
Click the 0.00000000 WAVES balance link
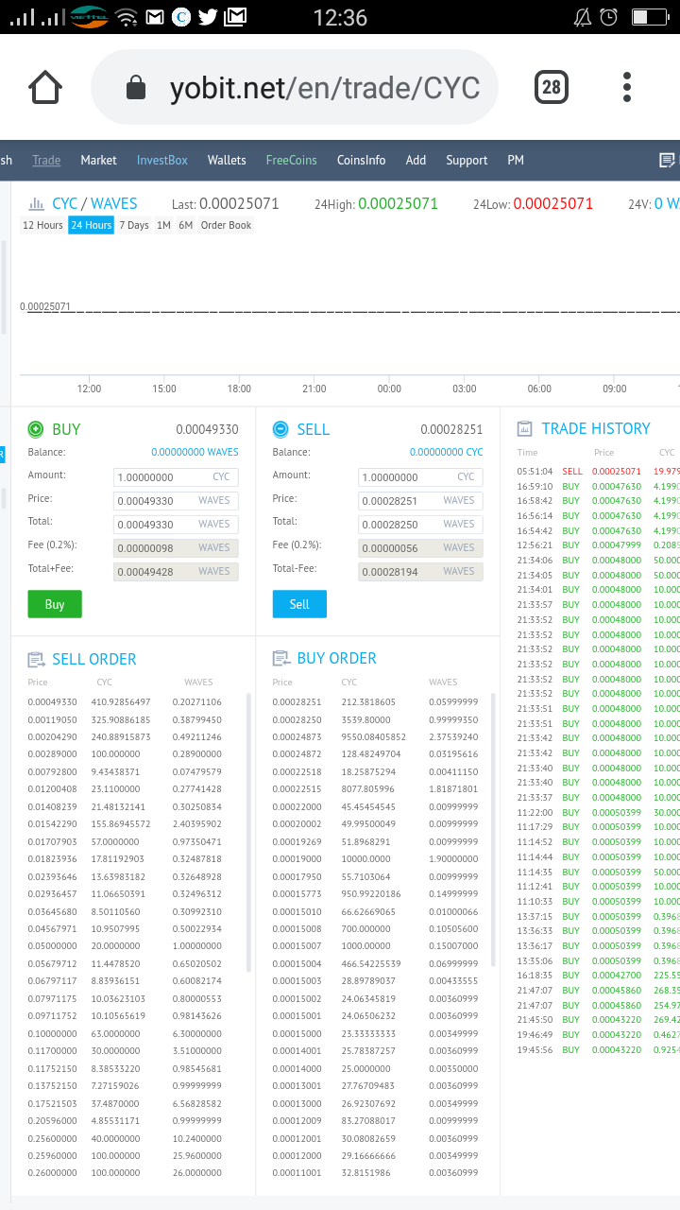[x=195, y=452]
